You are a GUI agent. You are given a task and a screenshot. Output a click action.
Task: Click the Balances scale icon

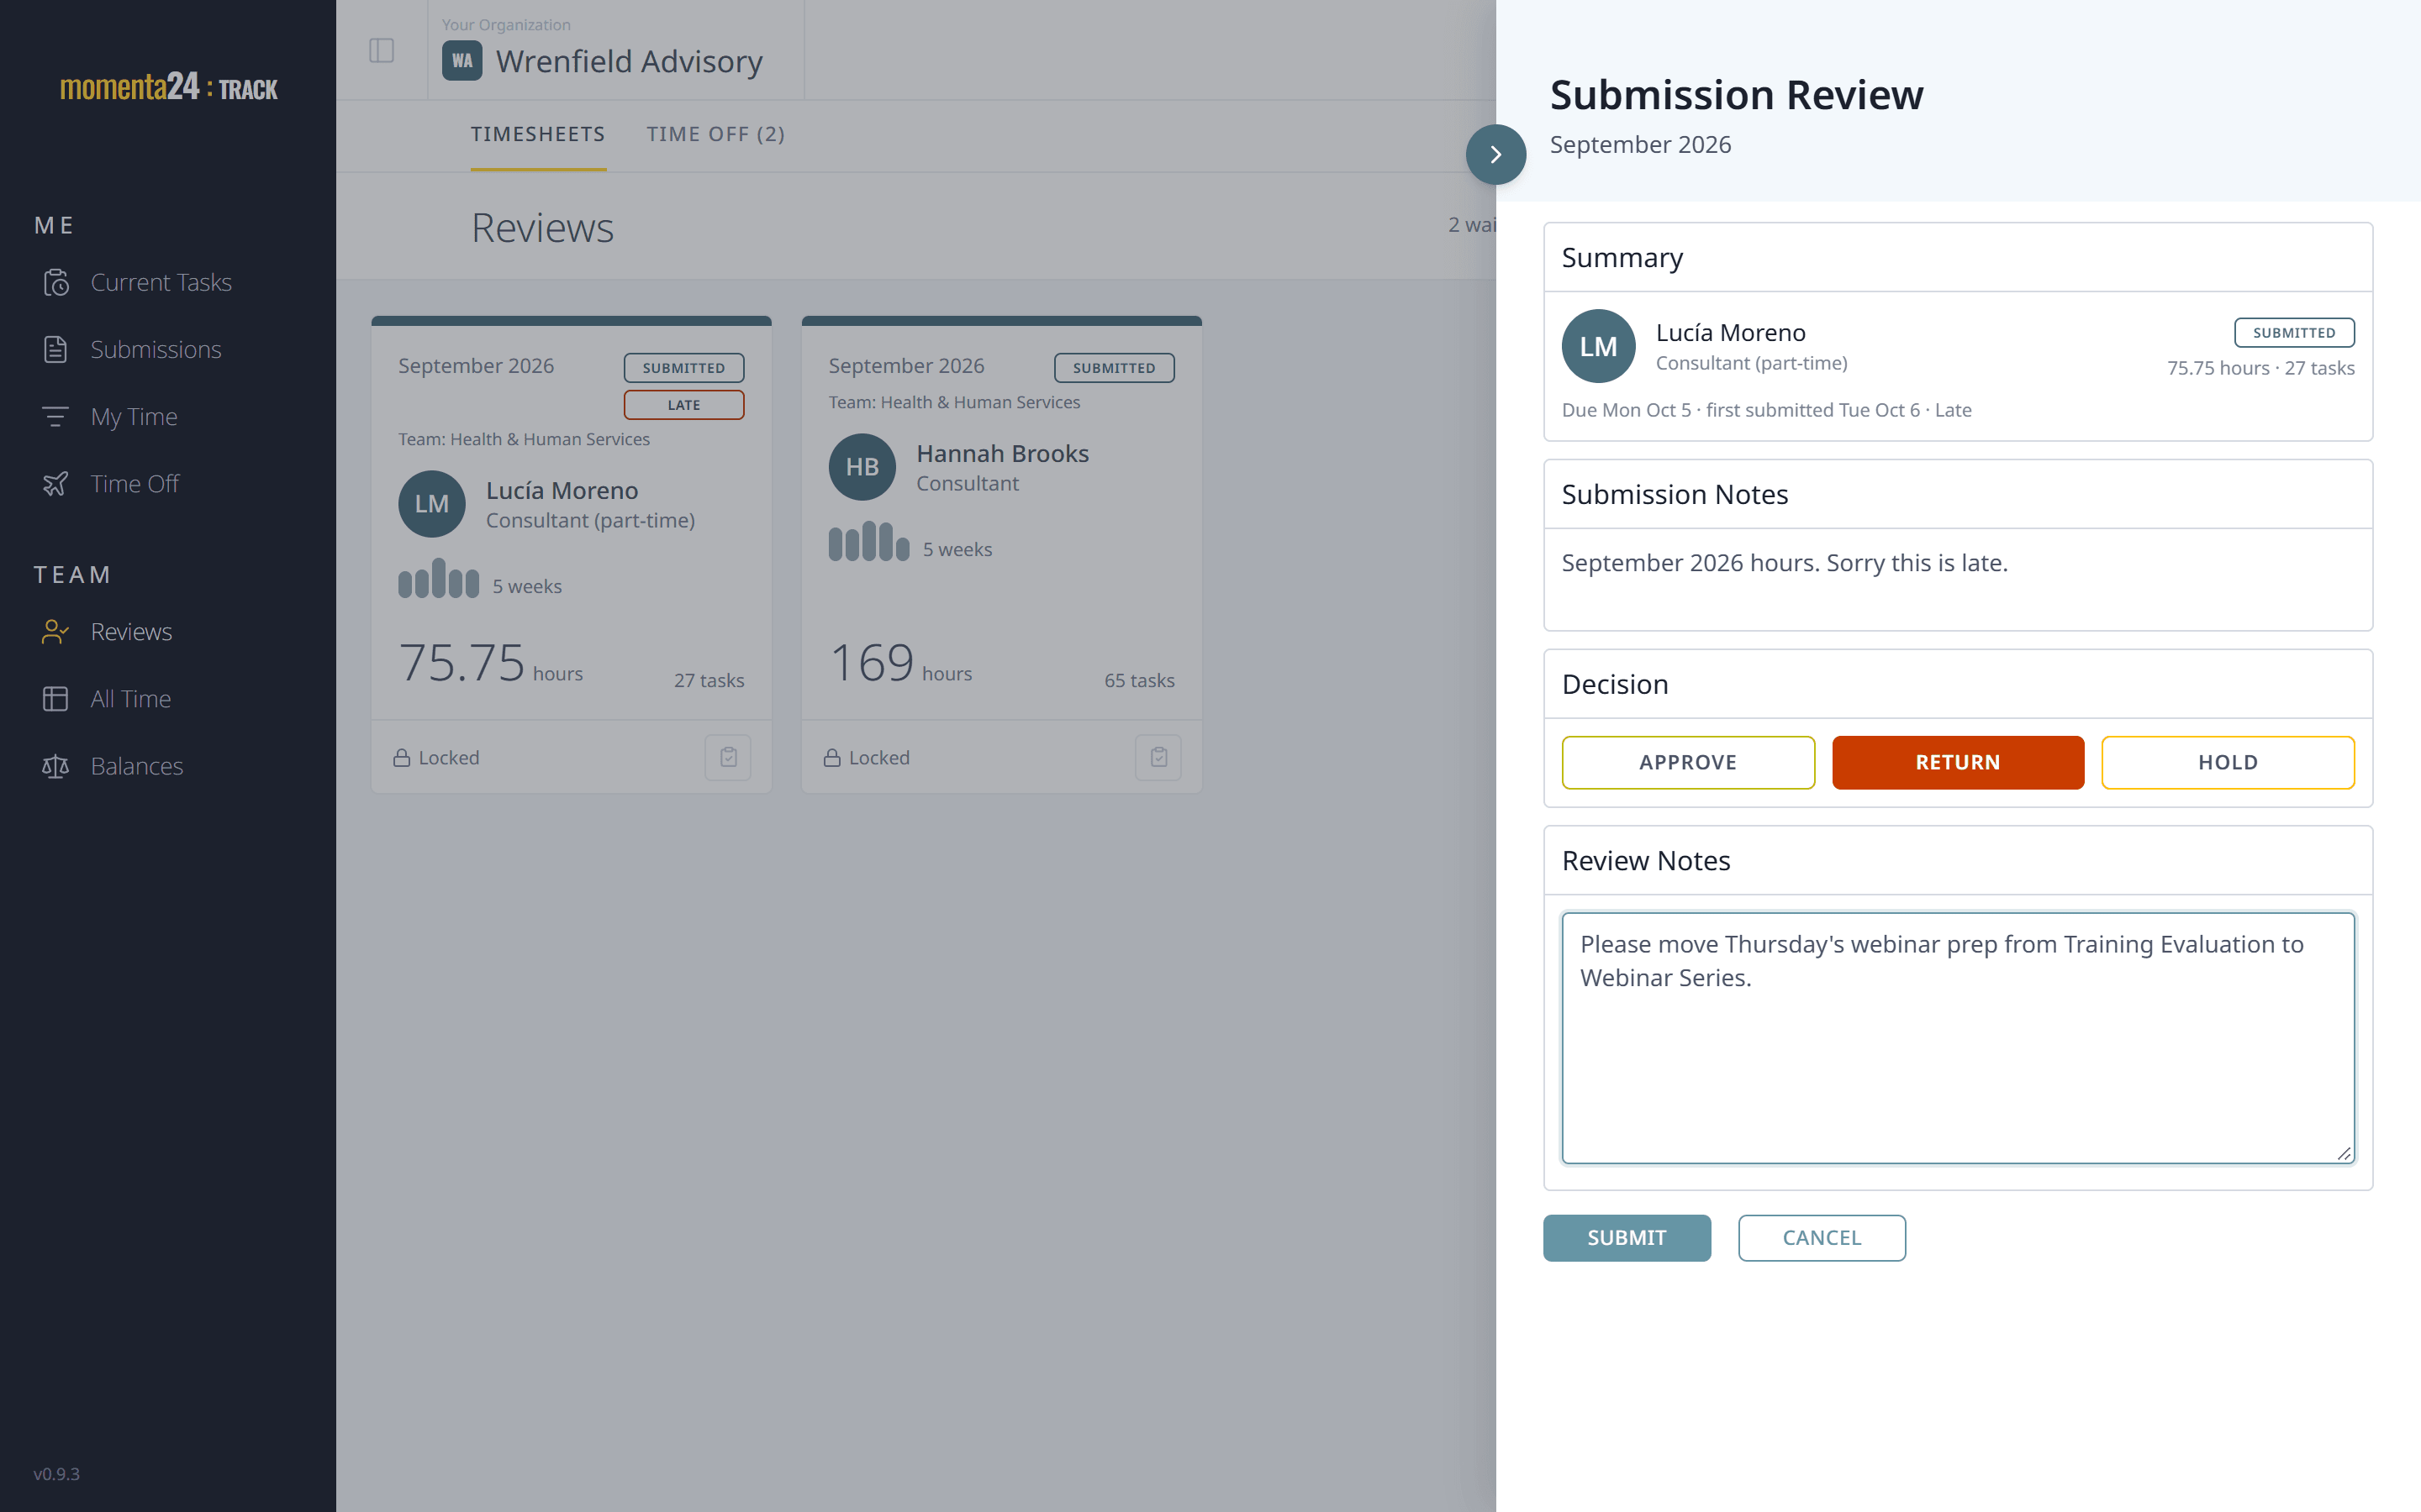56,766
